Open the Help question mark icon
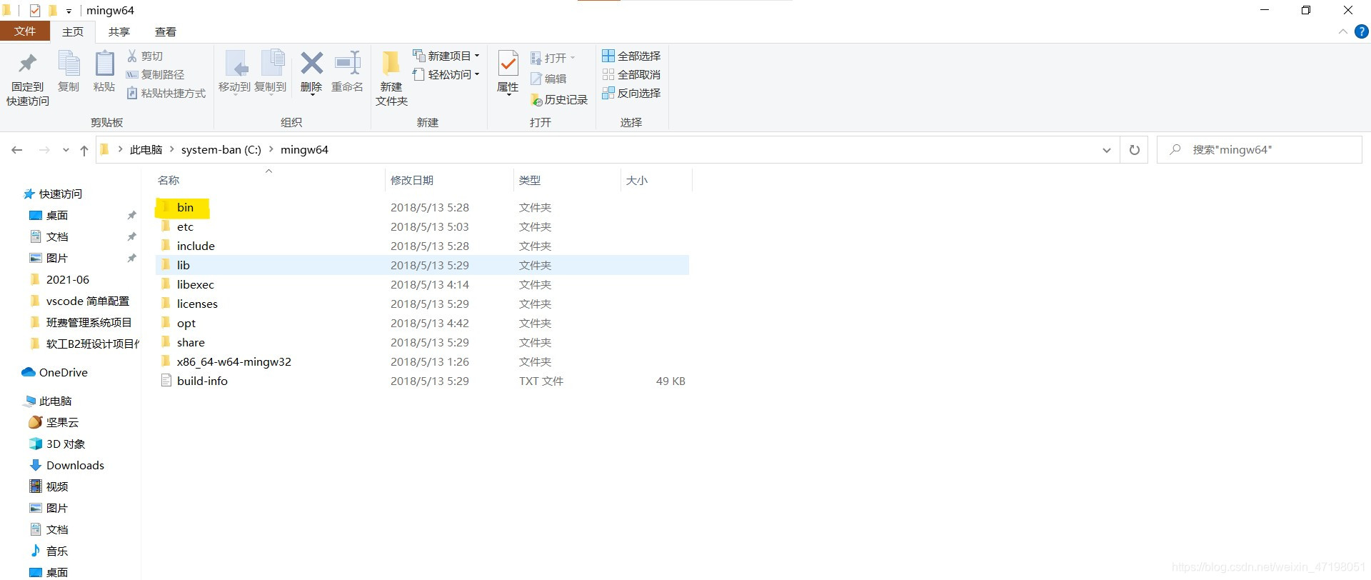The image size is (1371, 580). (1362, 31)
